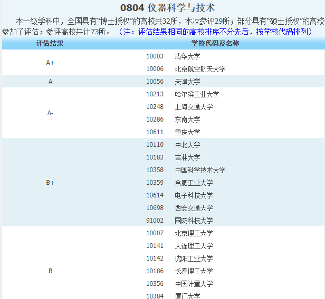The width and height of the screenshot is (325, 299).
Task: Select school name 合肥工业大学
Action: click(x=194, y=183)
